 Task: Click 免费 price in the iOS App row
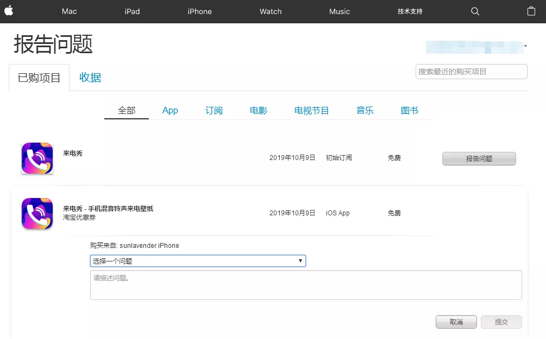click(x=394, y=213)
